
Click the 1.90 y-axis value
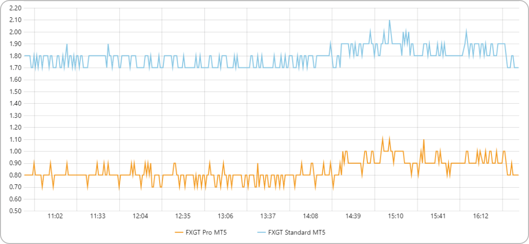tap(16, 44)
